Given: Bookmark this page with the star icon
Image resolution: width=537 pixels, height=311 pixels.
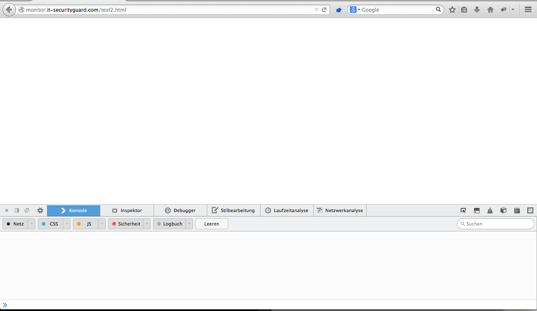Looking at the screenshot, I should [x=452, y=10].
